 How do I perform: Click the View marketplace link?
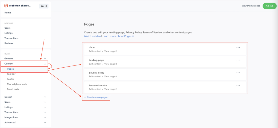click(251, 6)
